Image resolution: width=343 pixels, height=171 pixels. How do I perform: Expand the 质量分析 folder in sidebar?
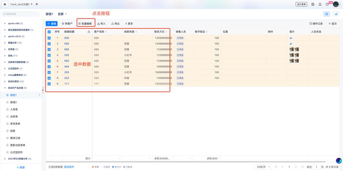point(5,43)
